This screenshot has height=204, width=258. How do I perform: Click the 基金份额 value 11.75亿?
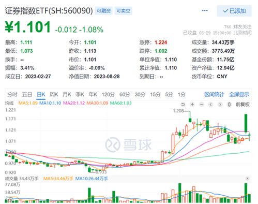(x=225, y=60)
